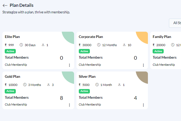The height and width of the screenshot is (121, 181).
Task: Click the 30 Days duration on Elite Plan
Action: [x=30, y=45]
